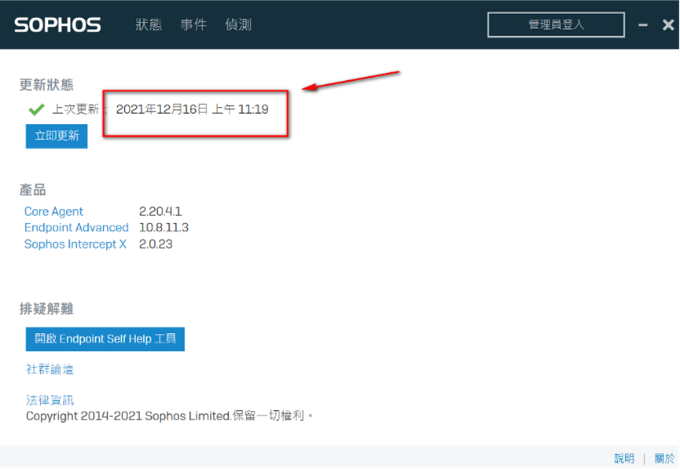
Task: Select the last update date 2021年12月16日 text
Action: pos(162,109)
